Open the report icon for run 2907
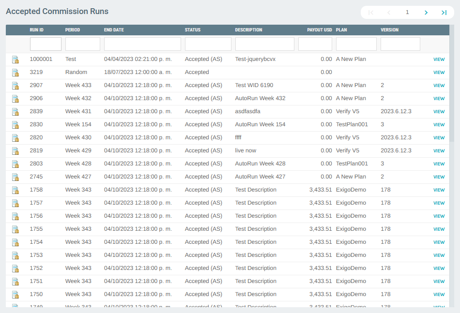Viewport: 460px width, 313px height. point(16,85)
